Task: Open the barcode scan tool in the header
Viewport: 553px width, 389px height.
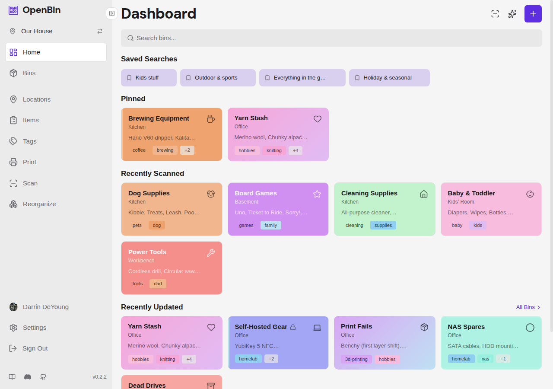Action: click(495, 14)
